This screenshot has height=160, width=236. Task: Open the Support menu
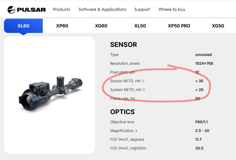[142, 9]
